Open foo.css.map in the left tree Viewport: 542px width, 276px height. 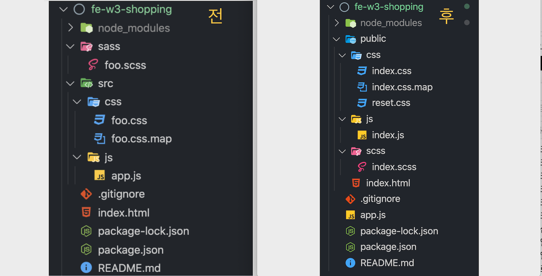(x=141, y=139)
